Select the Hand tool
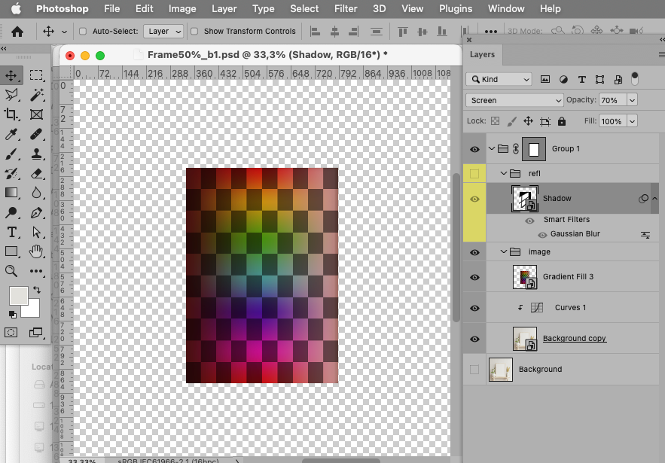665x463 pixels. pyautogui.click(x=35, y=251)
